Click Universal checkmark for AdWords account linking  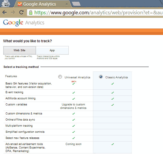(73, 99)
